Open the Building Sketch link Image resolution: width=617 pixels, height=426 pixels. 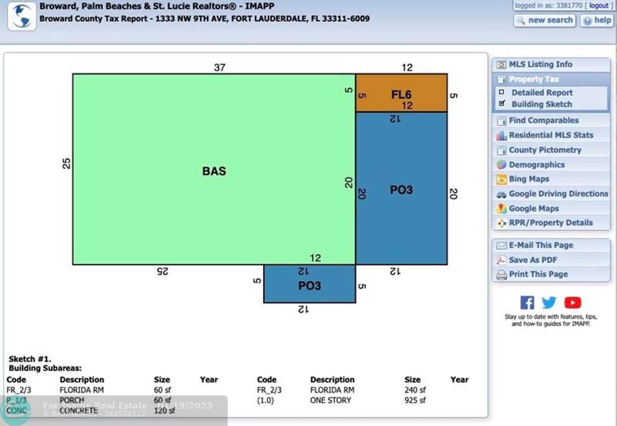click(541, 104)
